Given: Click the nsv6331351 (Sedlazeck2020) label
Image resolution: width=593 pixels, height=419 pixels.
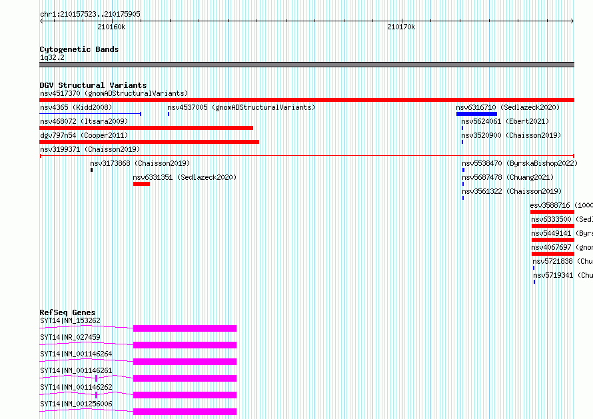Looking at the screenshot, I should point(185,177).
